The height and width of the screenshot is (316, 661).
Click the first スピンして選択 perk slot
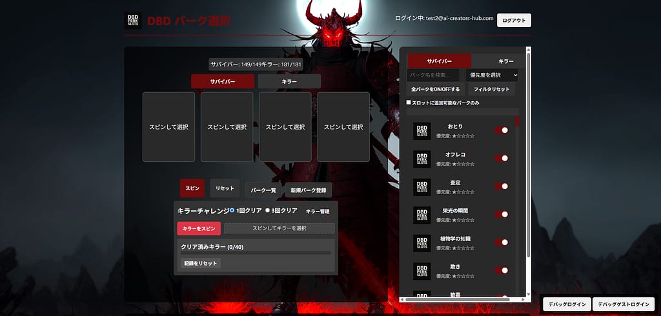pos(168,127)
